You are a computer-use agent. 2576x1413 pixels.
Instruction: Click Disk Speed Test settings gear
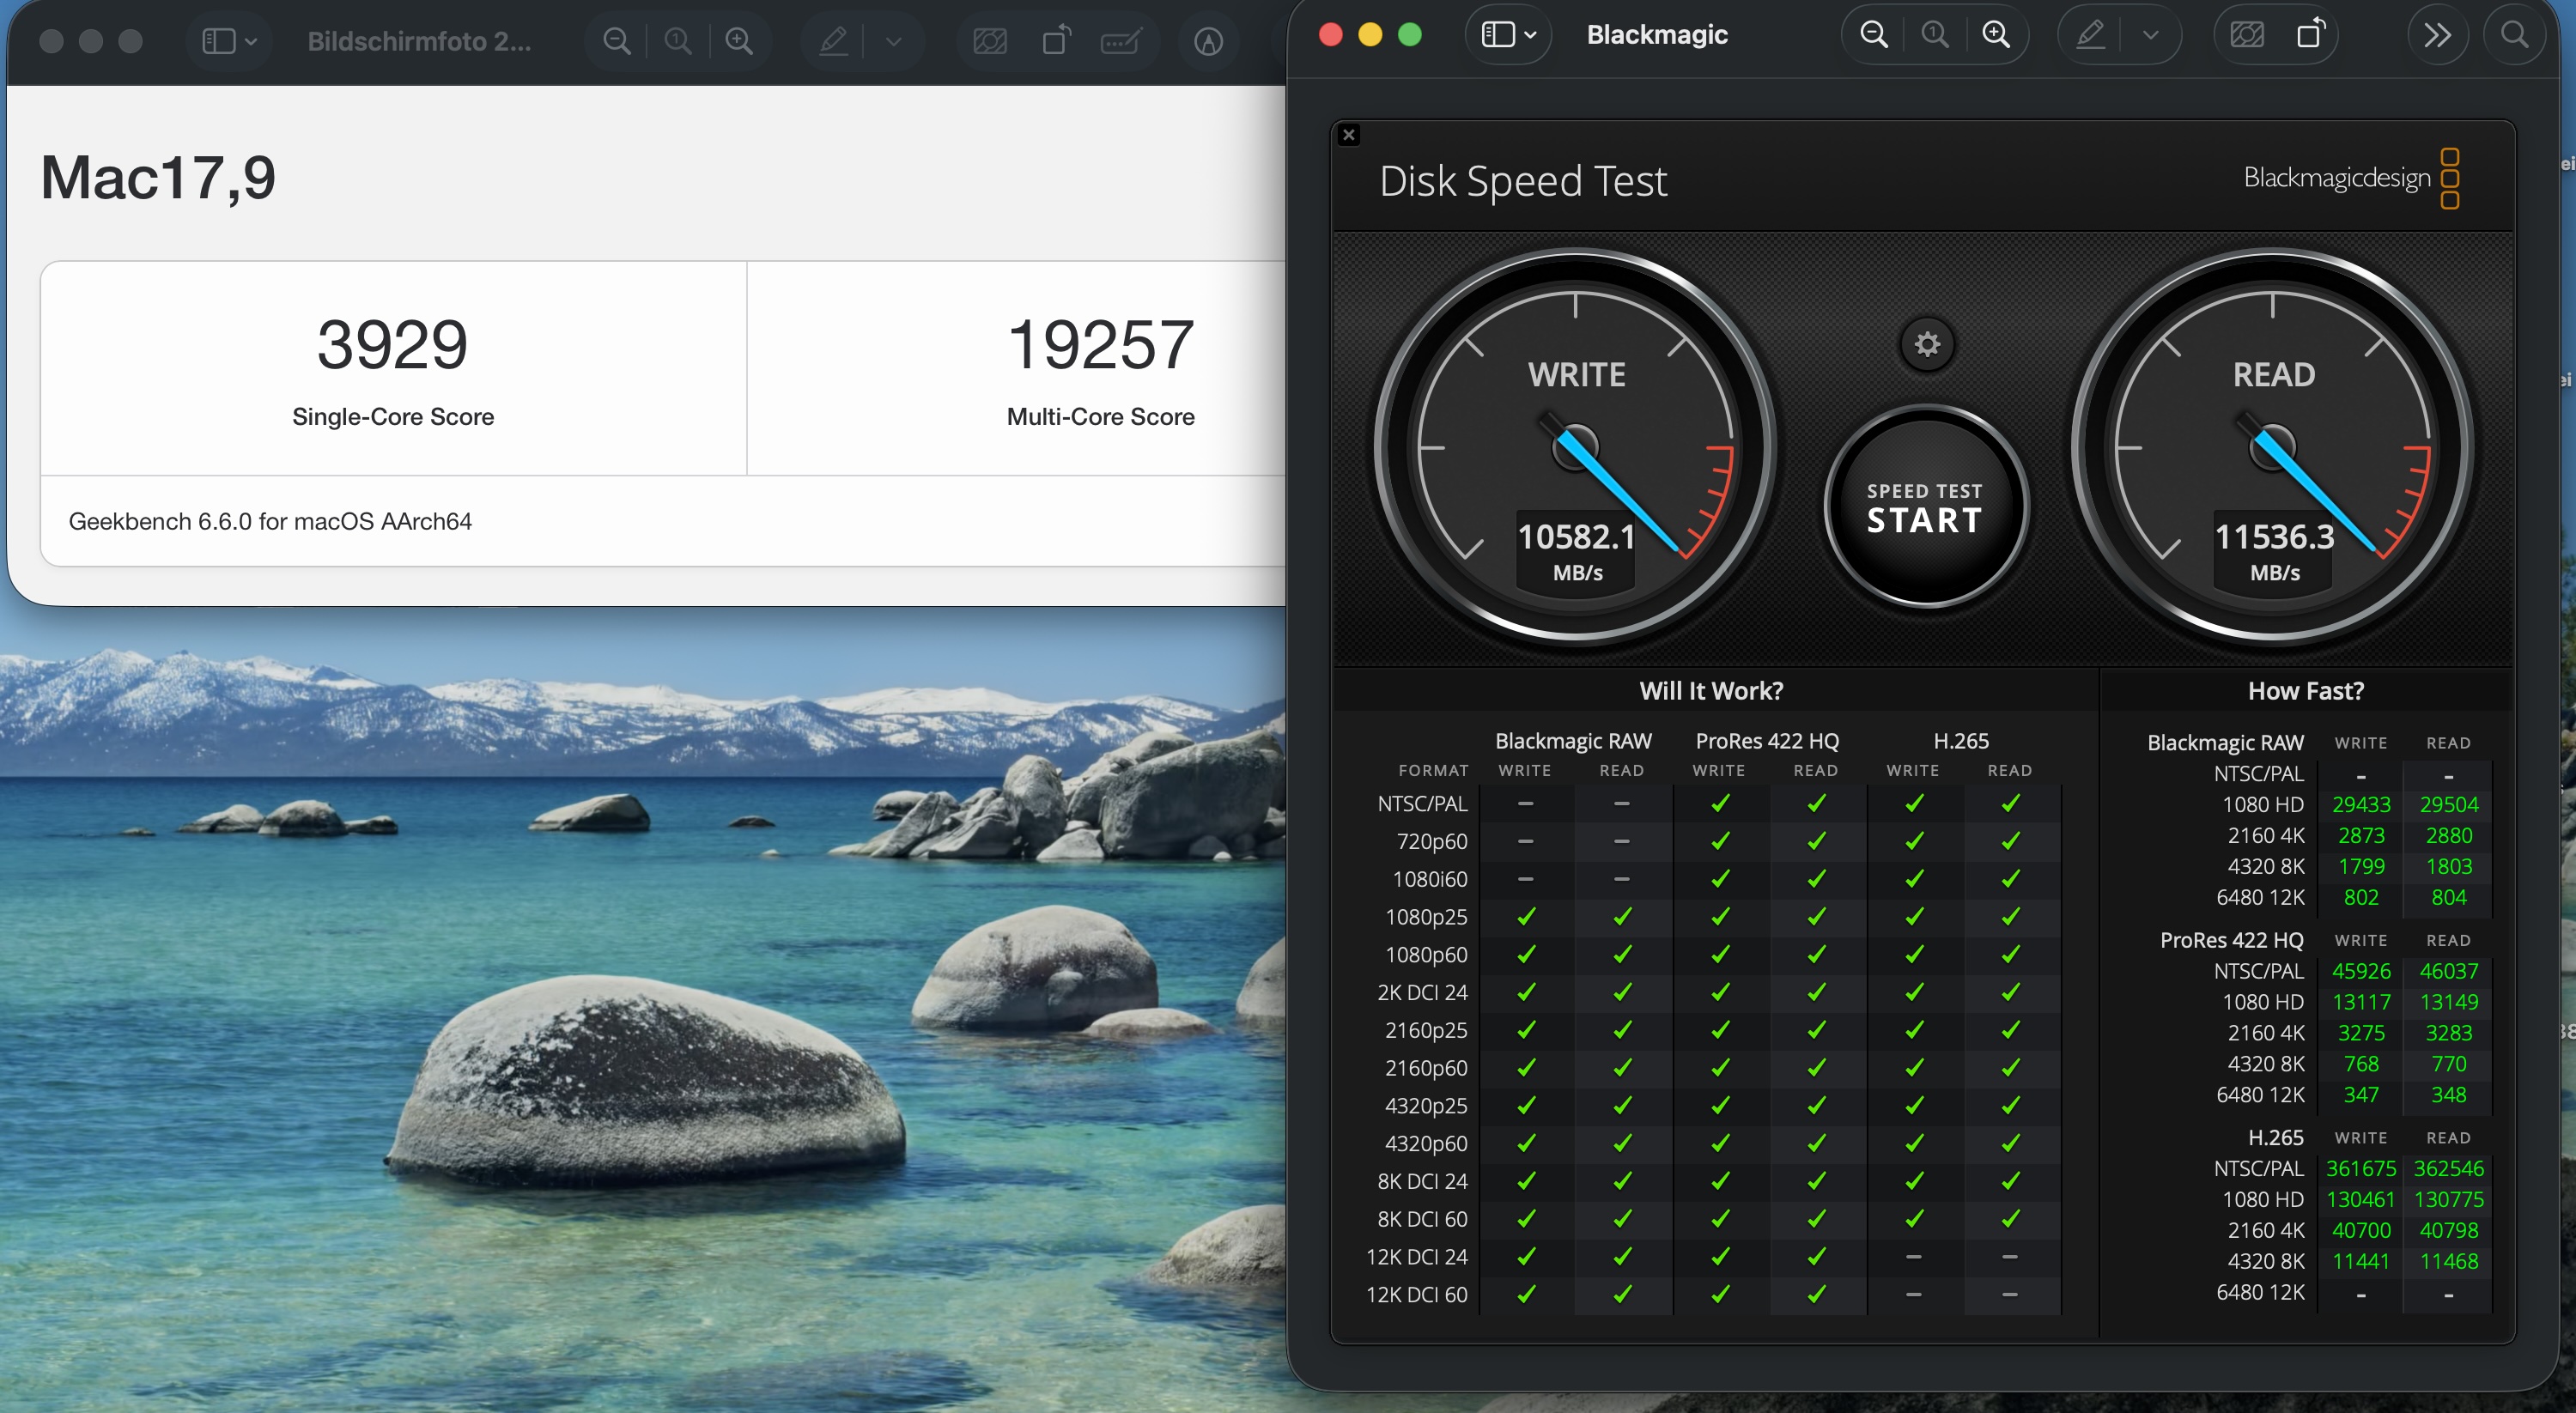[x=1927, y=345]
